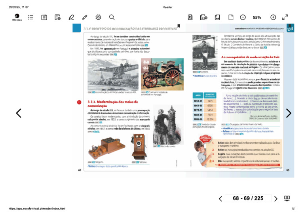
Task: Click the Leixões port construction engraving
Action: [113, 74]
